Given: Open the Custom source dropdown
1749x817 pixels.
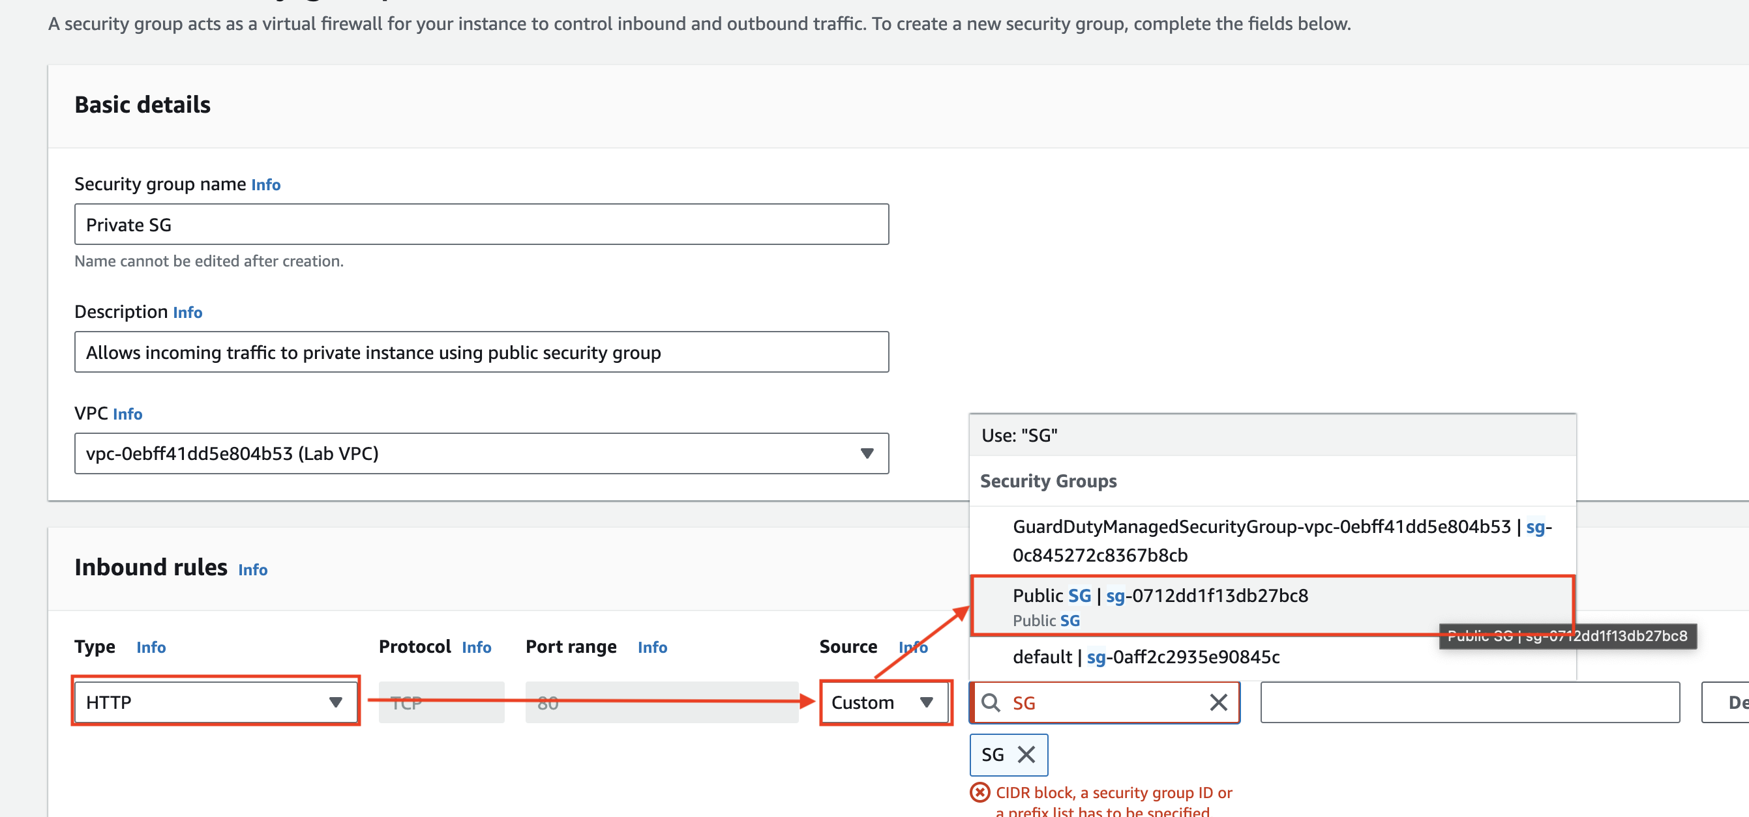Looking at the screenshot, I should 884,702.
